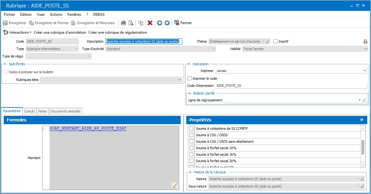371x194 pixels.
Task: Toggle the Inactif checkbox
Action: (276, 41)
